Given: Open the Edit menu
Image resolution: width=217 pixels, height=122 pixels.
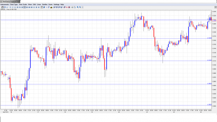Looking at the screenshot, I should tap(34, 5).
